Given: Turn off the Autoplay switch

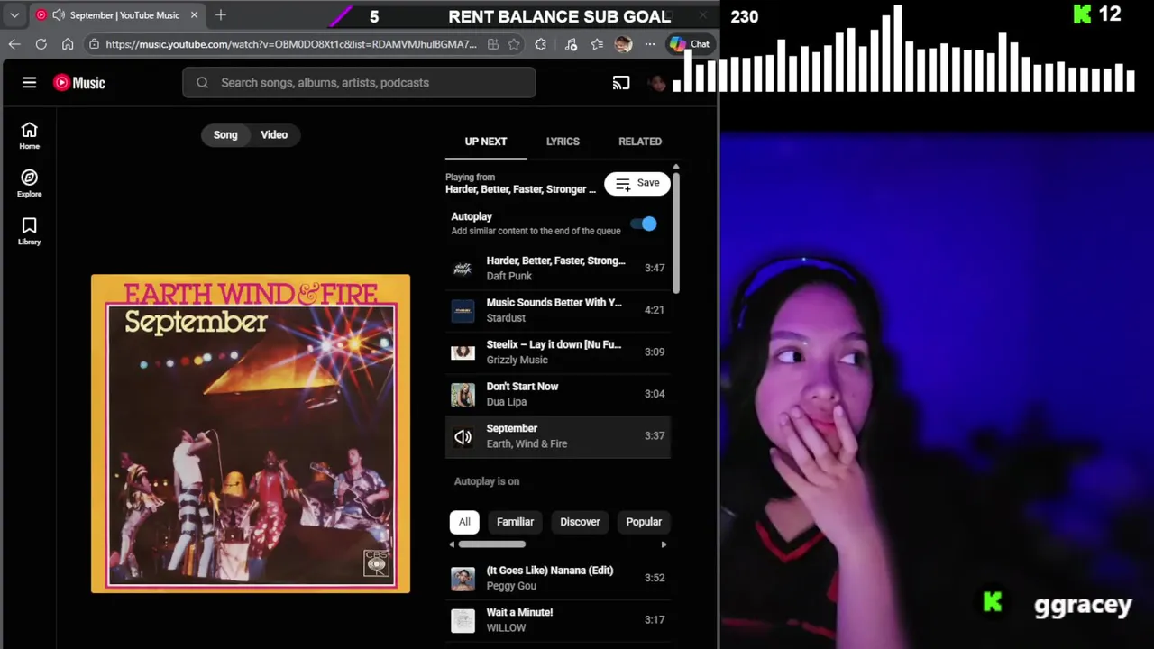Looking at the screenshot, I should coord(645,224).
